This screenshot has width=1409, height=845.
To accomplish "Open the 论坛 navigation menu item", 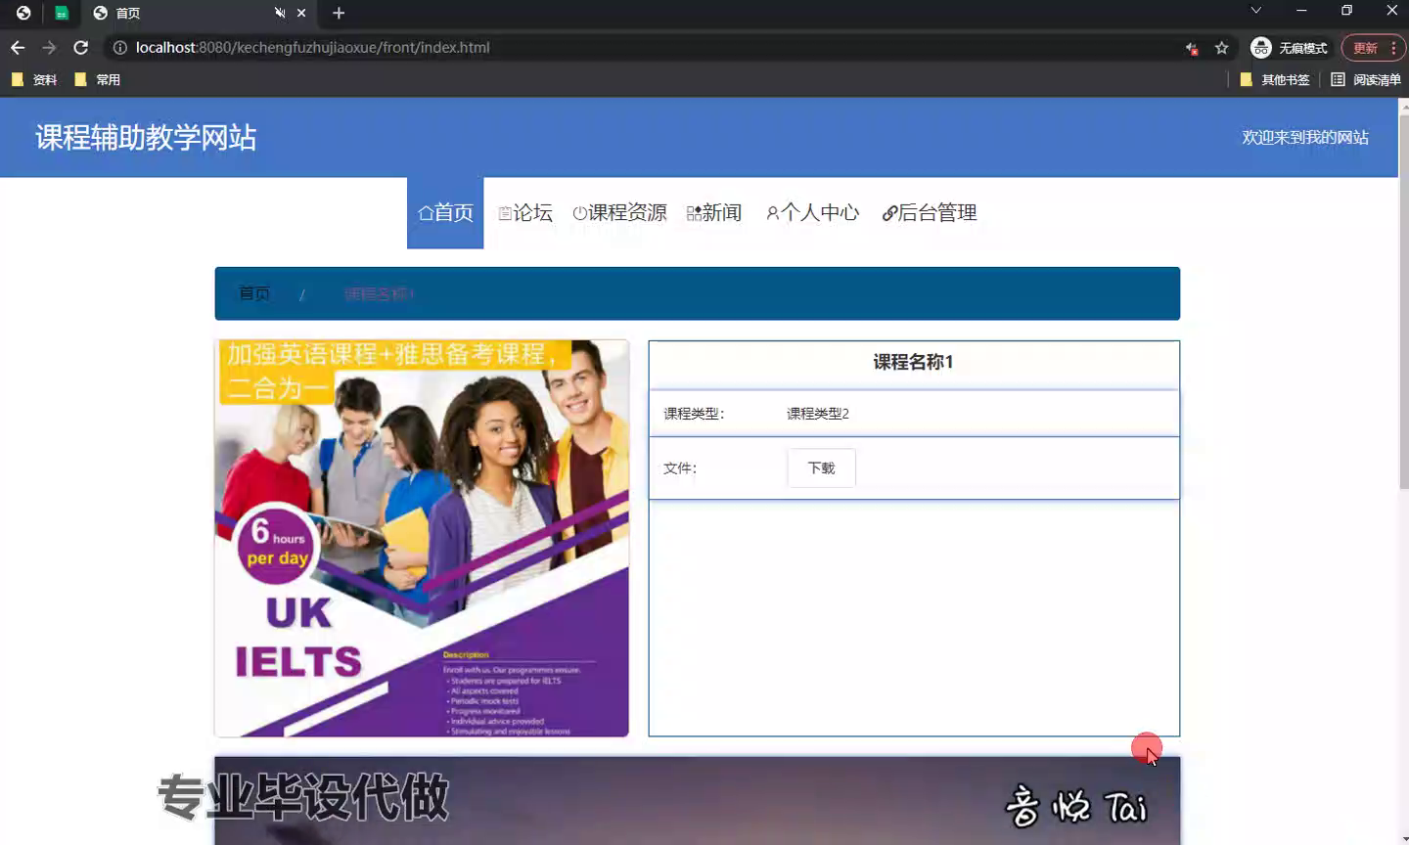I will coord(525,212).
